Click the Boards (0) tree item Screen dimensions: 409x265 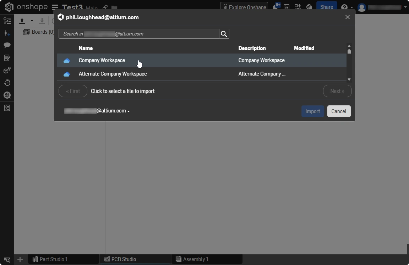pyautogui.click(x=38, y=32)
